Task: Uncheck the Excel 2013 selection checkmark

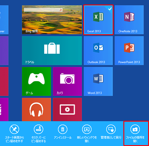Action: tap(110, 9)
